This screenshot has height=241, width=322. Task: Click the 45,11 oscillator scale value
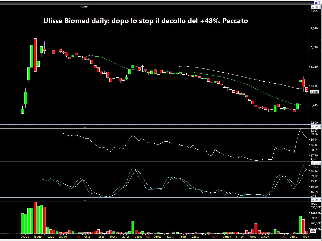pyautogui.click(x=314, y=181)
